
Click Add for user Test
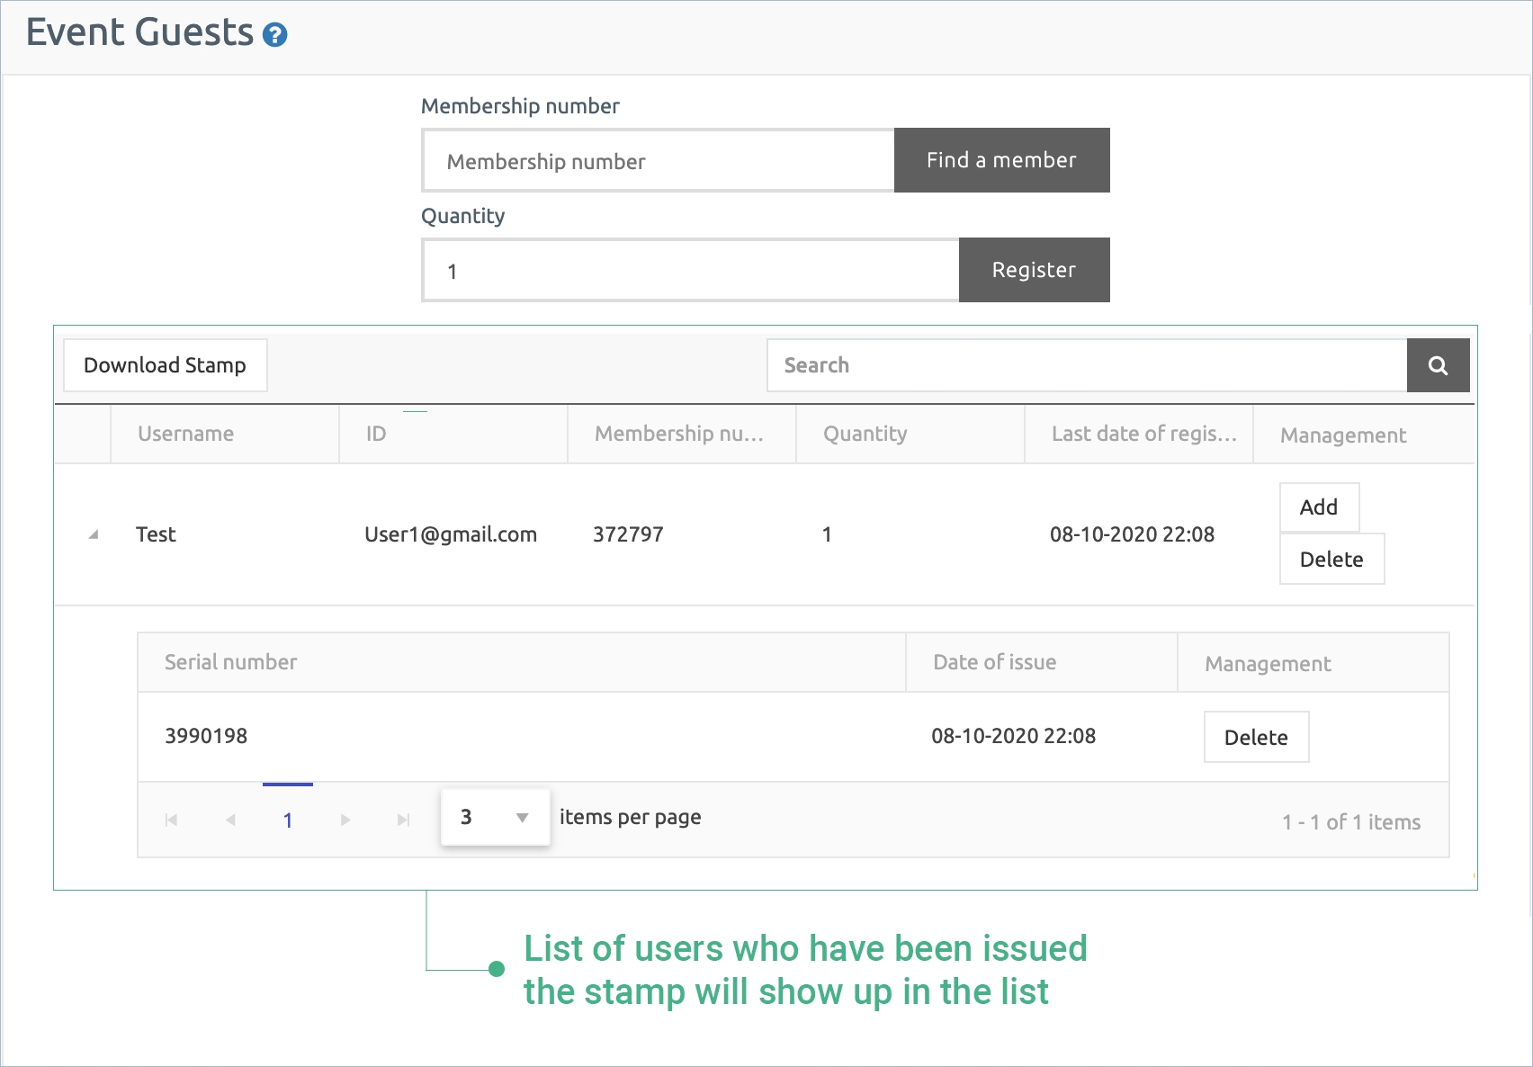(x=1319, y=507)
